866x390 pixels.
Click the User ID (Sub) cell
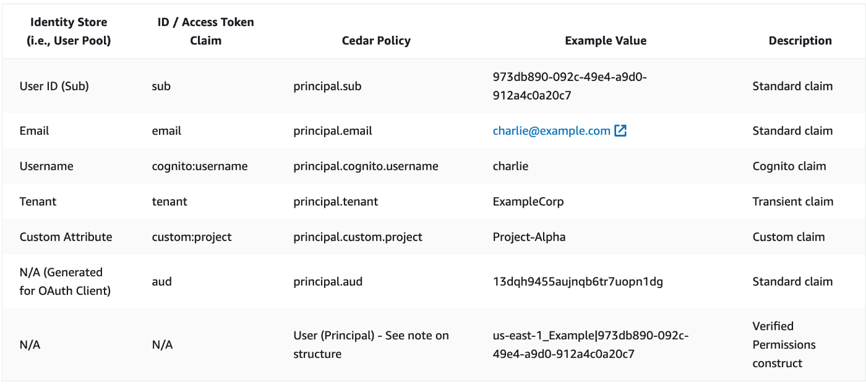coord(54,87)
